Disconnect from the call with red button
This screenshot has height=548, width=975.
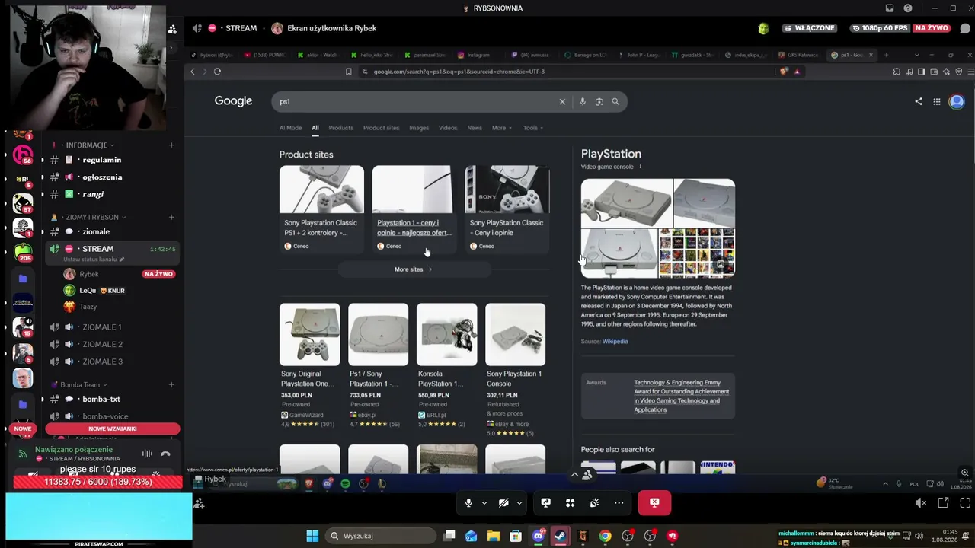(654, 502)
